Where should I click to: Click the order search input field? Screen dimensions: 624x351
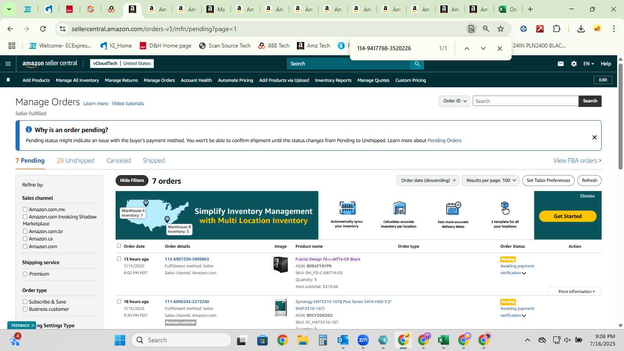525,101
